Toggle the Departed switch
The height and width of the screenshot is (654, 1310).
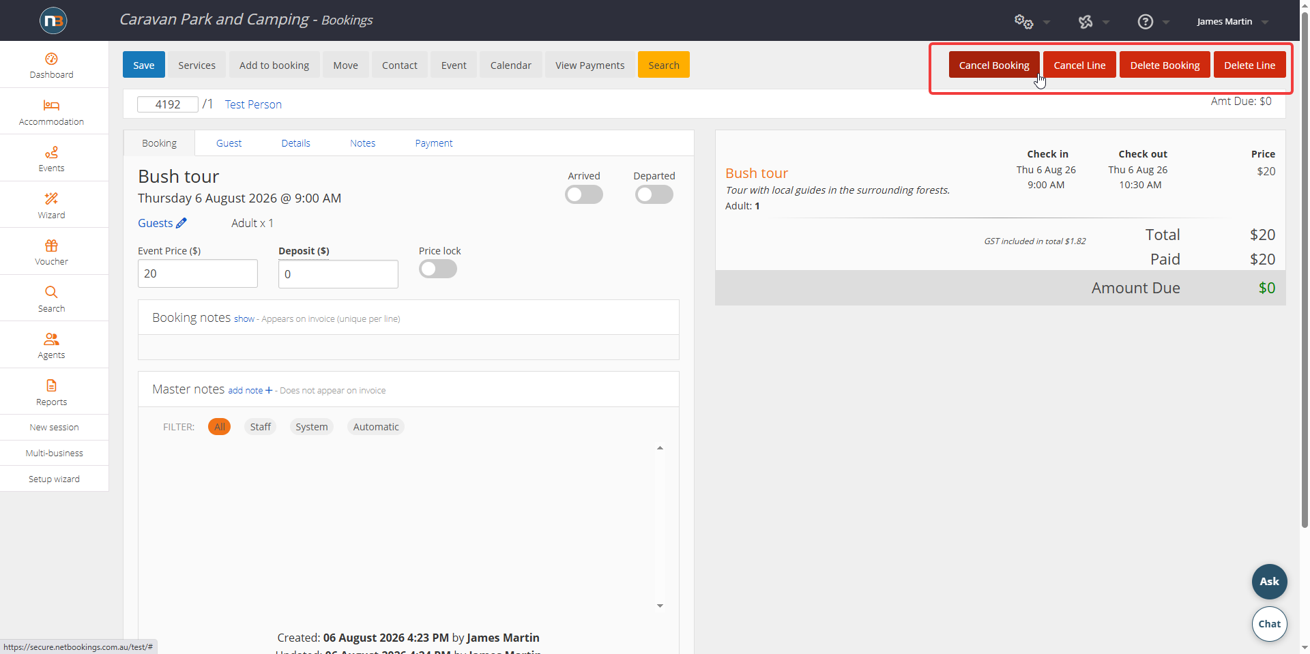pyautogui.click(x=654, y=194)
